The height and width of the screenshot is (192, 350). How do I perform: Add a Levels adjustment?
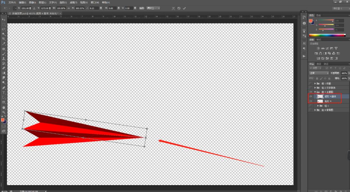click(322, 48)
